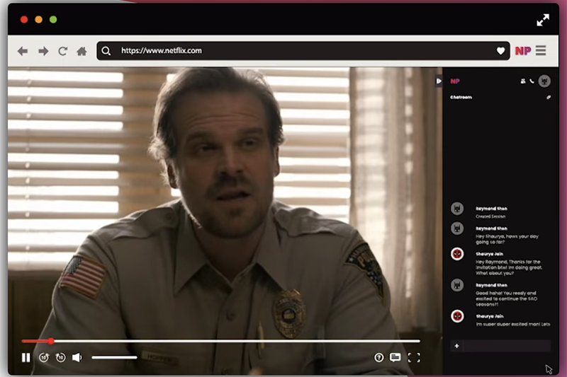Viewport: 567px width, 377px height.
Task: Pause the video
Action: pyautogui.click(x=26, y=357)
